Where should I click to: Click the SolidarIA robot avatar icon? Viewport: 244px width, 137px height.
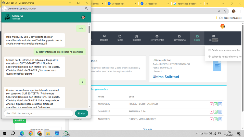pos(7,17)
